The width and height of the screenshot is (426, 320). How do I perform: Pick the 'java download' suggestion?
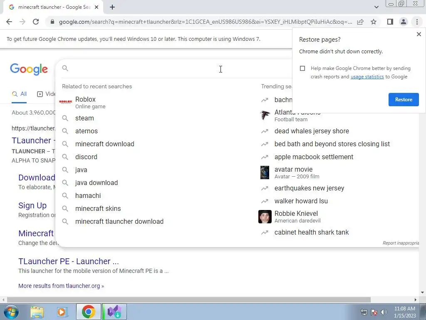click(x=158, y=182)
